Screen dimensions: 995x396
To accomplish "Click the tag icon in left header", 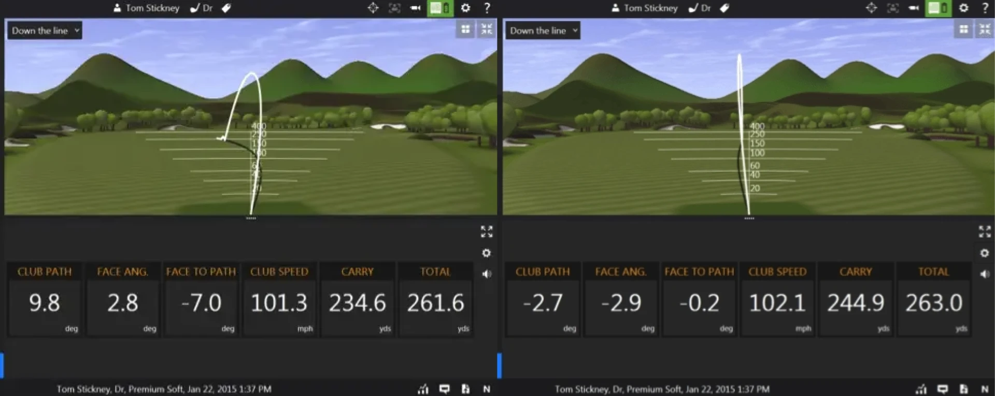I will coord(226,8).
